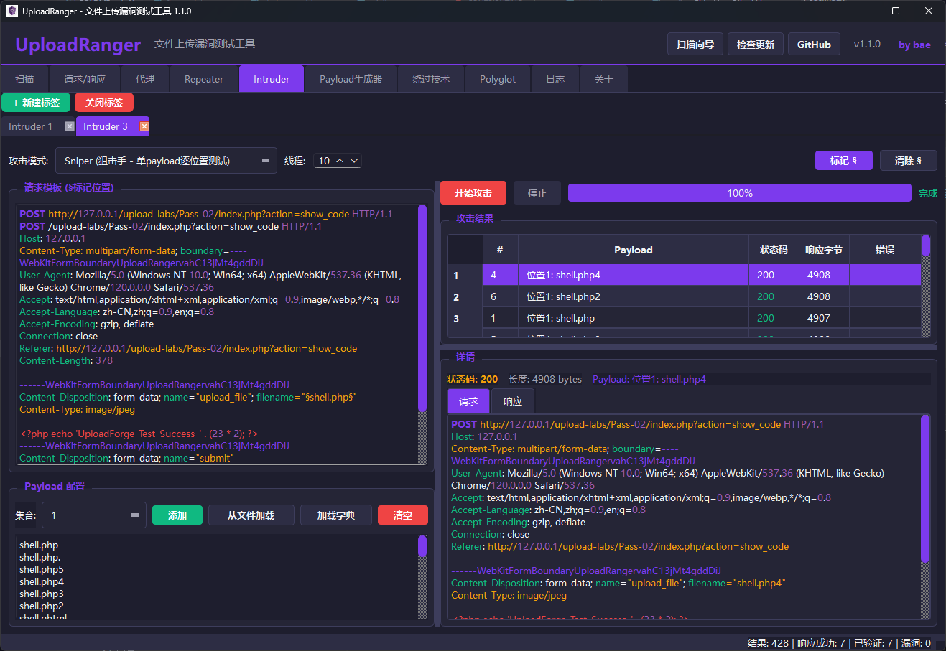Click the 清除 § button
946x651 pixels.
[x=908, y=161]
